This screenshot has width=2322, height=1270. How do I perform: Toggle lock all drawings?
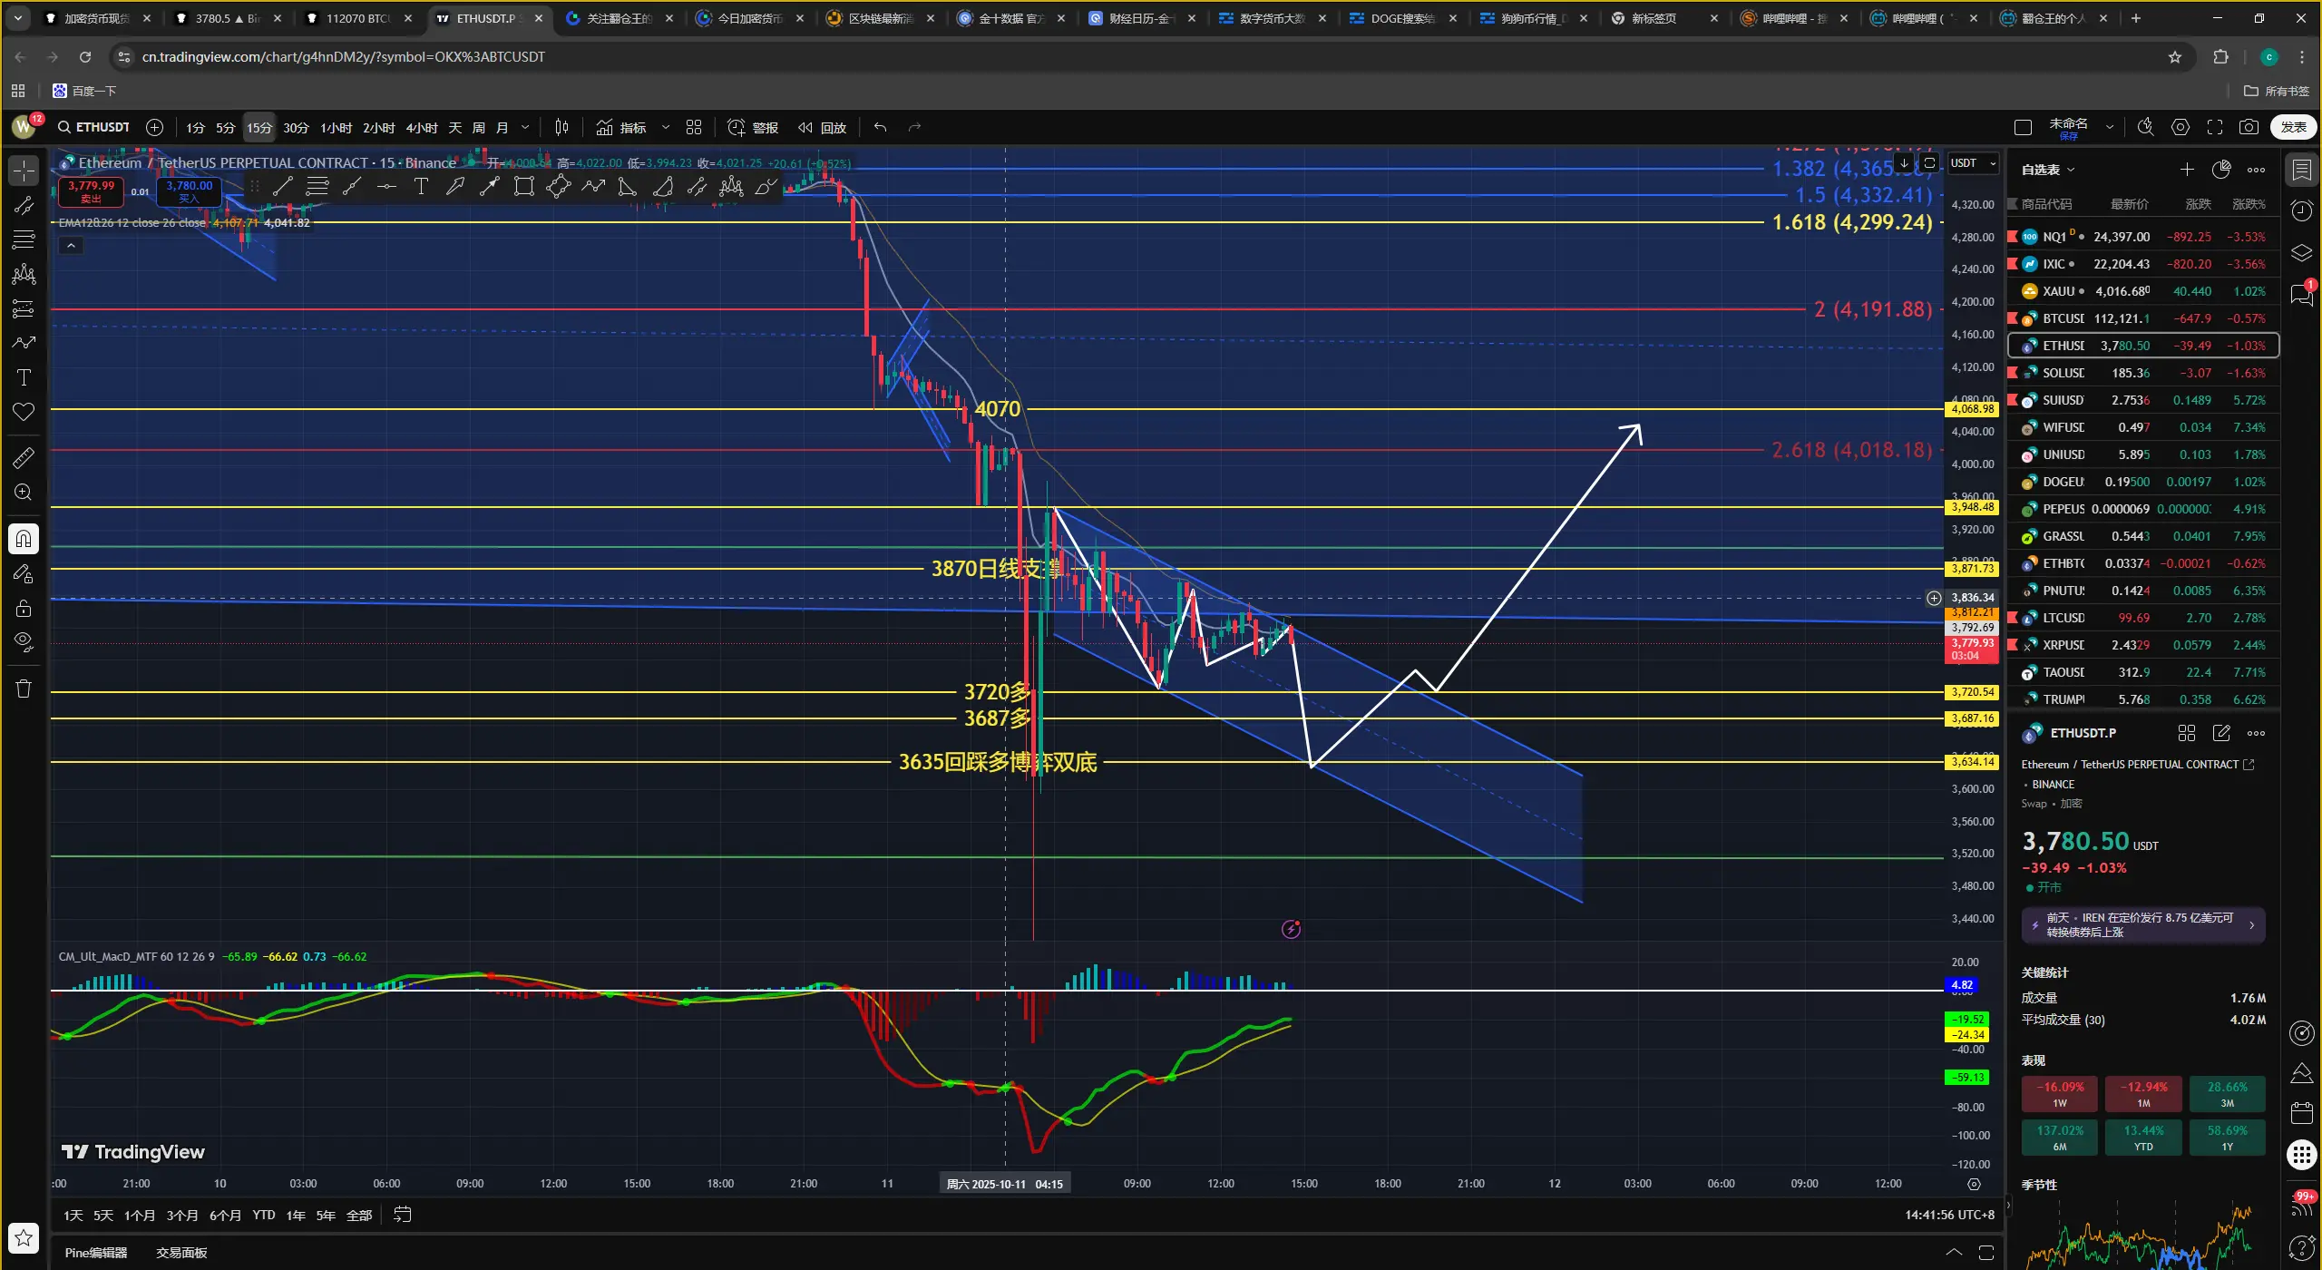(24, 608)
